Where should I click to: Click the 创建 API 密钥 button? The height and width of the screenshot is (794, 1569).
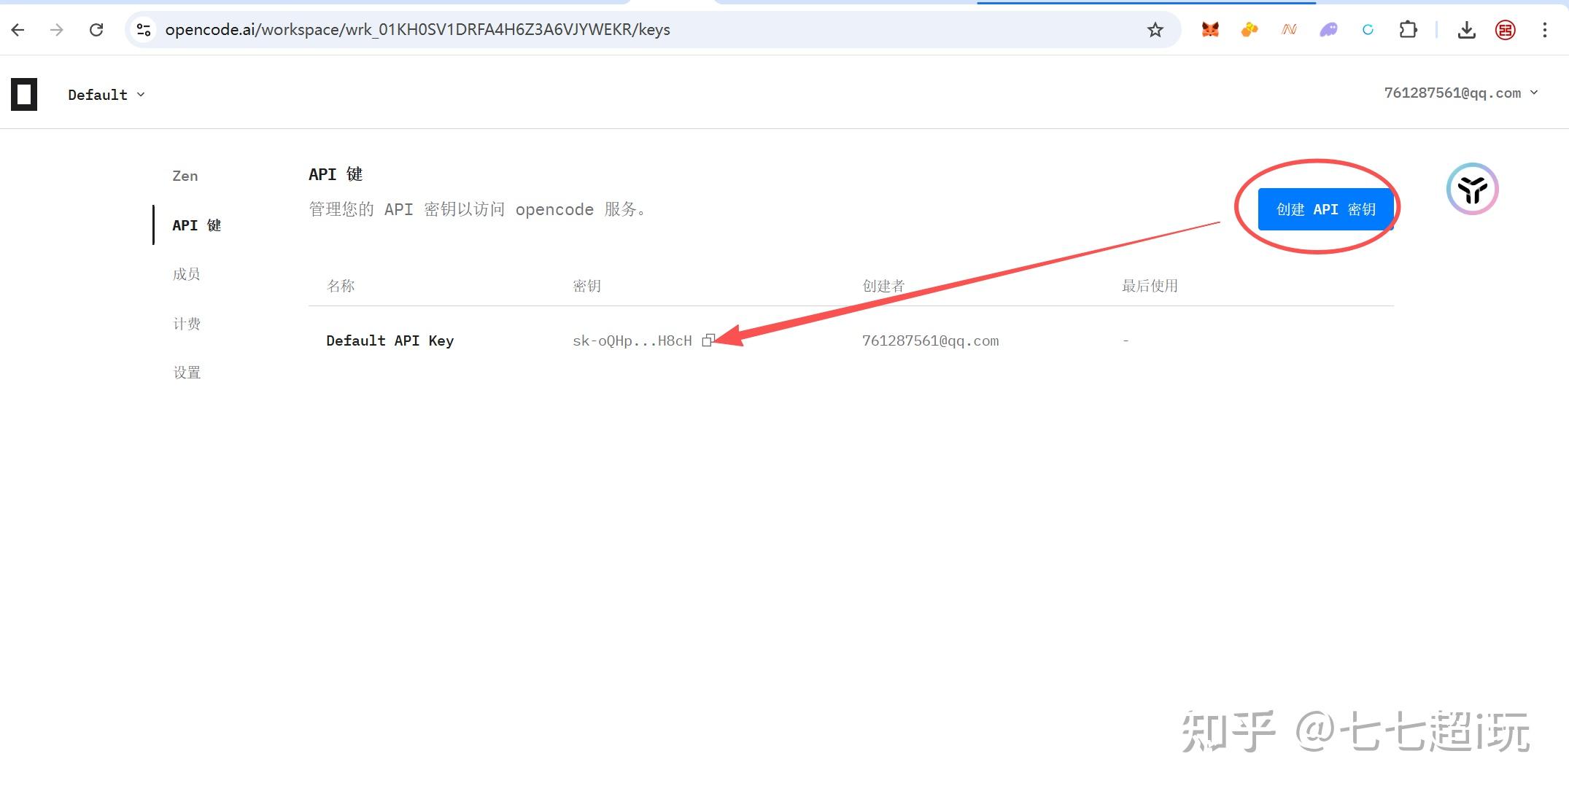(x=1325, y=209)
